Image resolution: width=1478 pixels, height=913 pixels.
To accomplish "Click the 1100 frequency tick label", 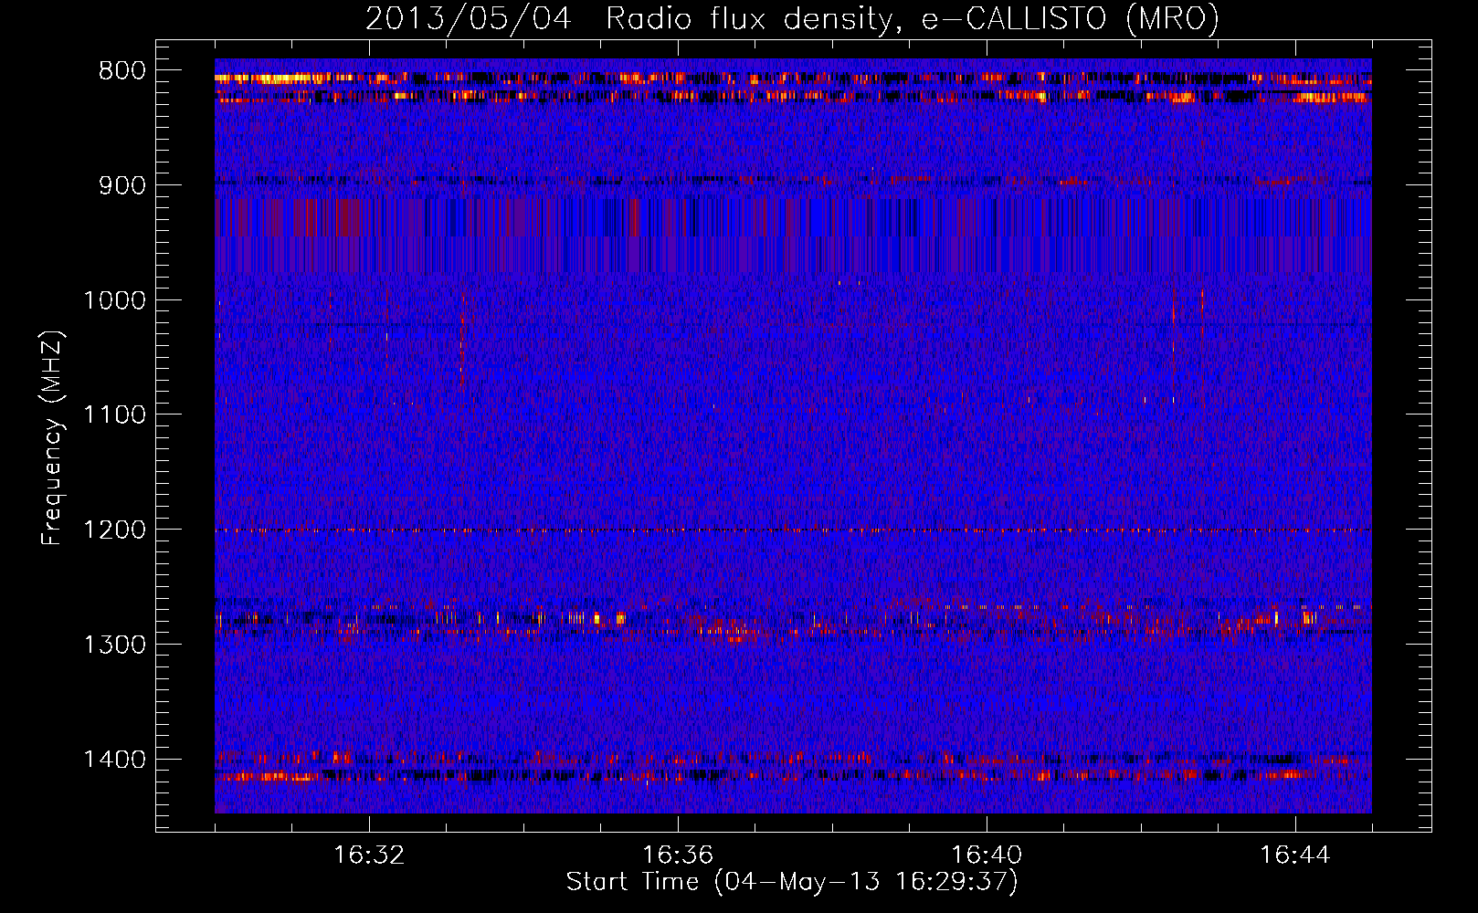I will pyautogui.click(x=114, y=415).
